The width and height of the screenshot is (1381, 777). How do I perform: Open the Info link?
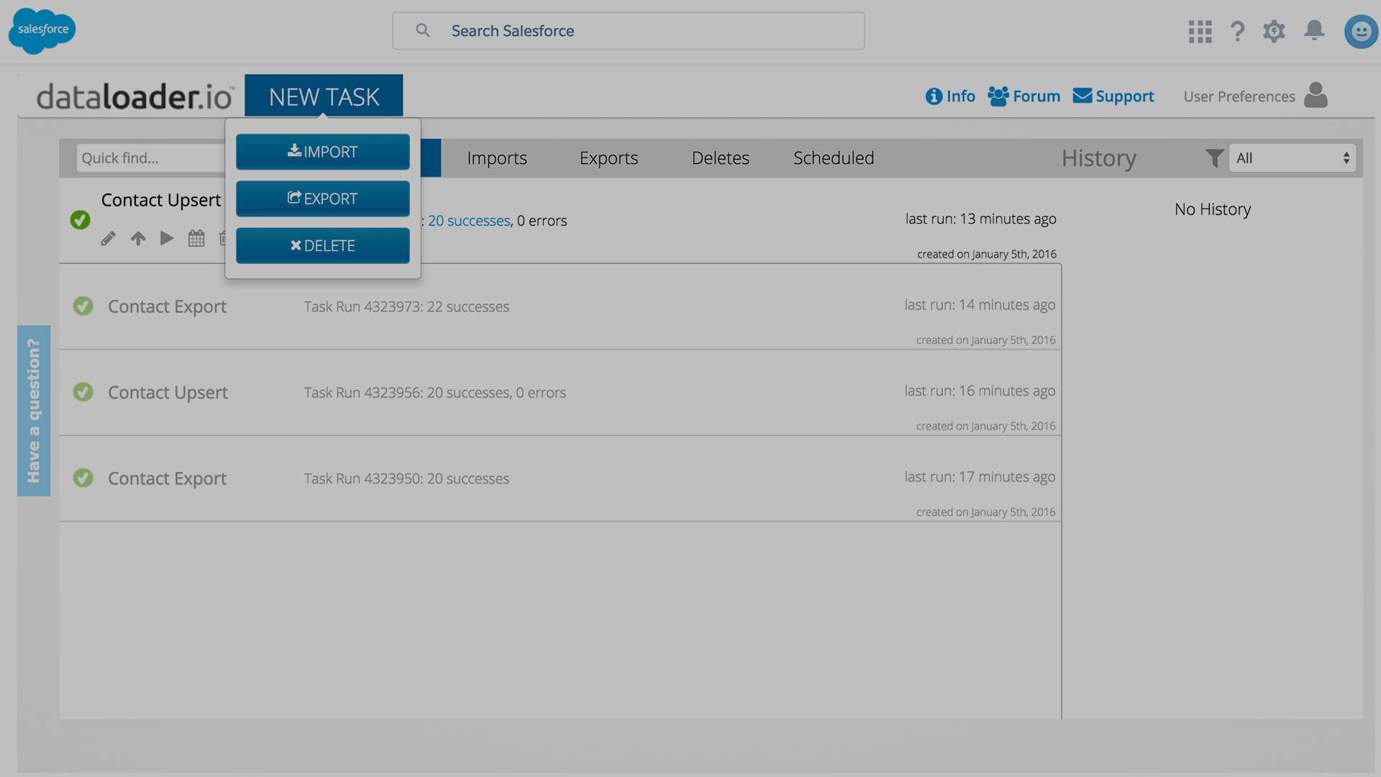(950, 96)
